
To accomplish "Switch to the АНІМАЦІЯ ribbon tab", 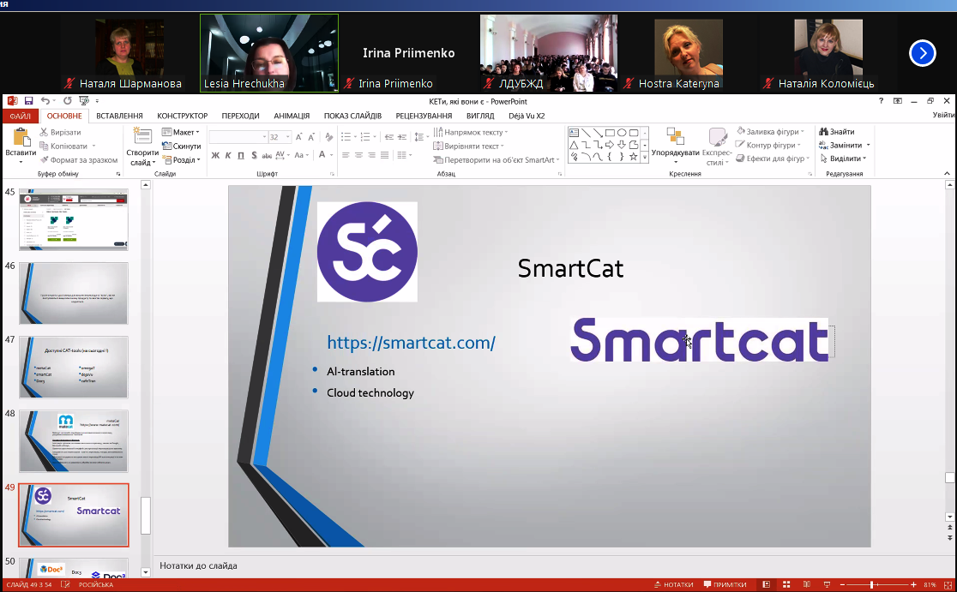I will 292,116.
